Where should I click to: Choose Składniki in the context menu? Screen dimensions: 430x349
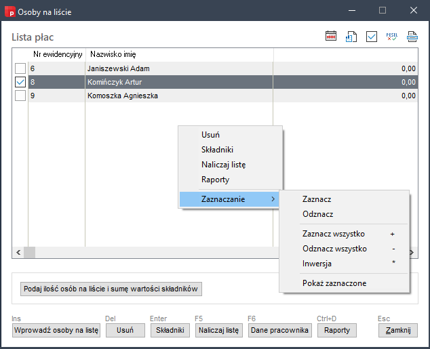231,150
